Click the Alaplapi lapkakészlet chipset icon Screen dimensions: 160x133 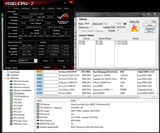[x=38, y=127]
